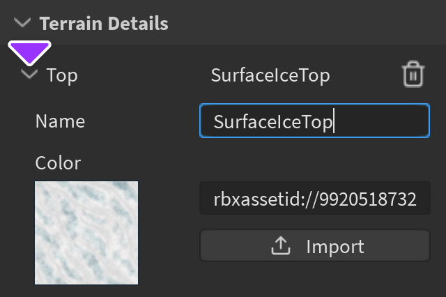446x297 pixels.
Task: Open the ice texture color thumbnail
Action: tap(86, 232)
